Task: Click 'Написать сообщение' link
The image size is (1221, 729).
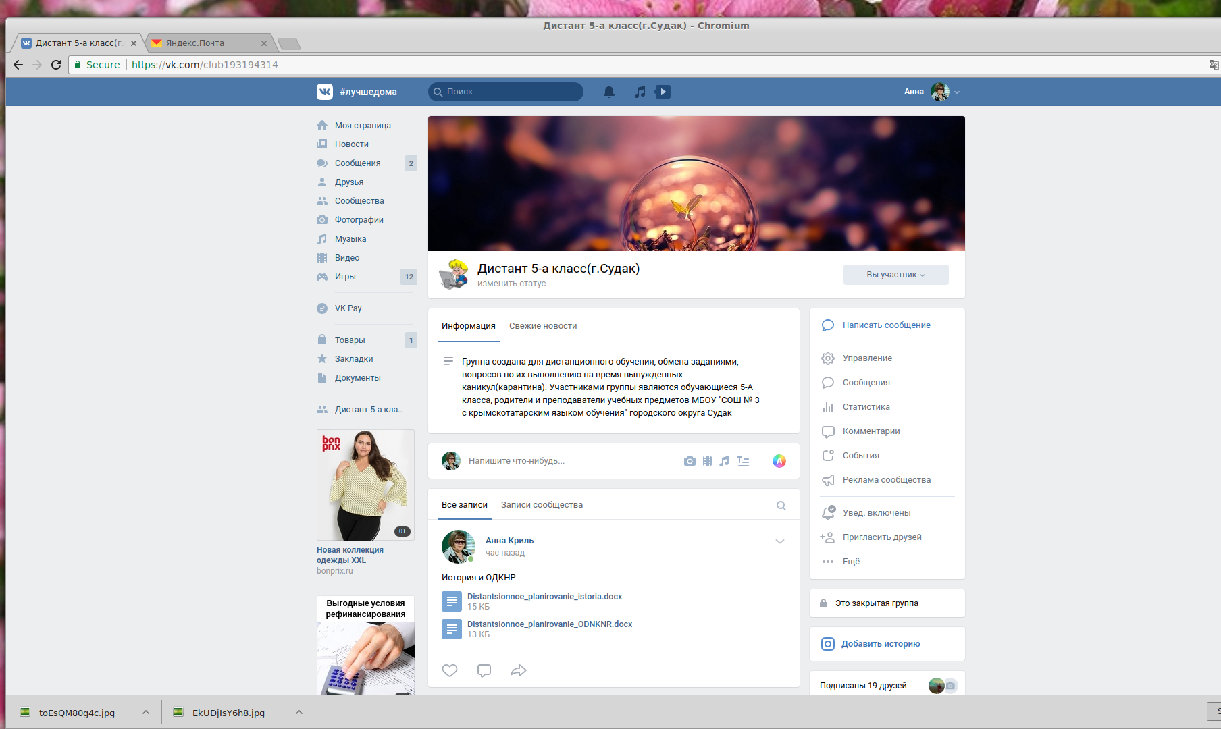Action: [886, 325]
